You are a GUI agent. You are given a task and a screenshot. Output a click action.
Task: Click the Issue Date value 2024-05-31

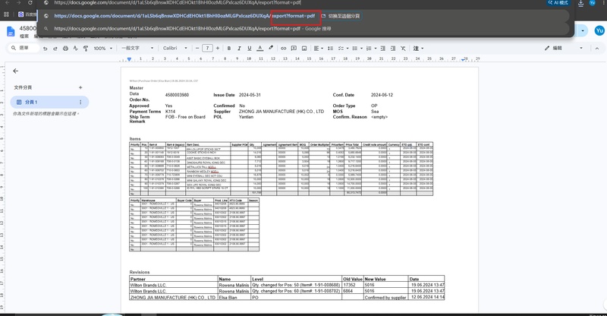click(250, 95)
